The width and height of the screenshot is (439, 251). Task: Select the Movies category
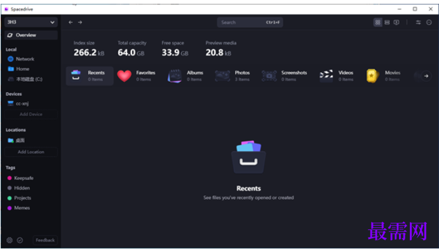(x=384, y=75)
